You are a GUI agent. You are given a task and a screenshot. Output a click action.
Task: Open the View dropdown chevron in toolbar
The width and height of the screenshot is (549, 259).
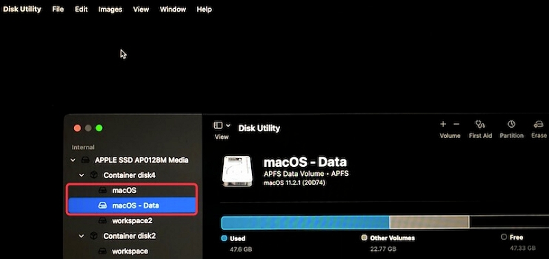coord(229,125)
